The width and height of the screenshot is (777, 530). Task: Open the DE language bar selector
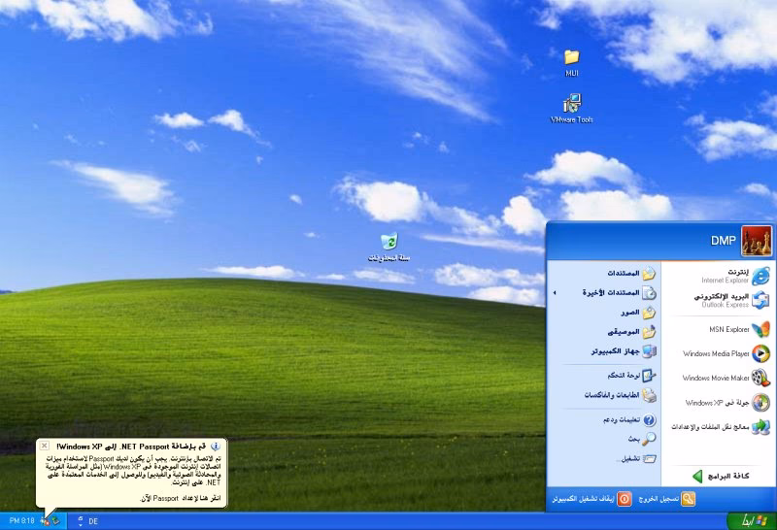point(93,521)
